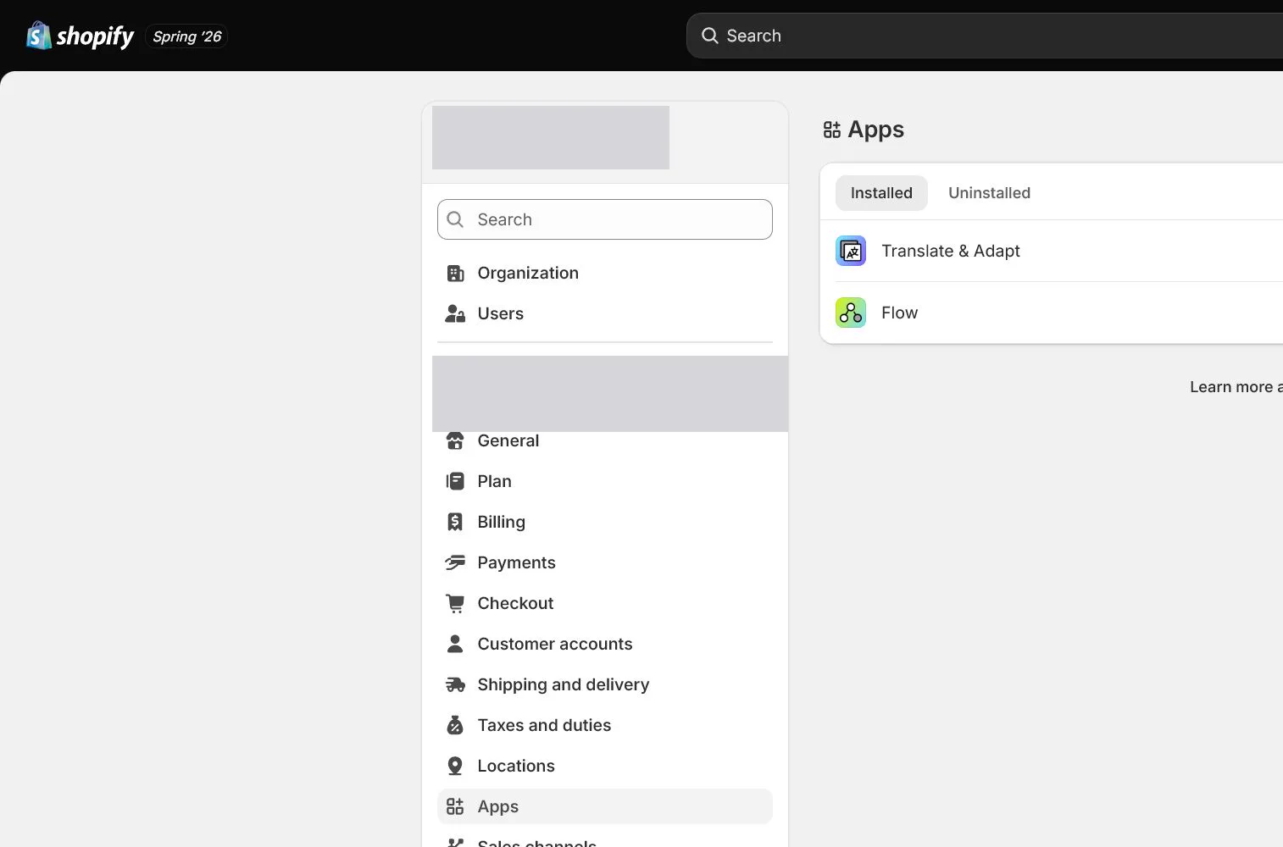Click the Users people icon
Screen dimensions: 1283x847
point(455,313)
